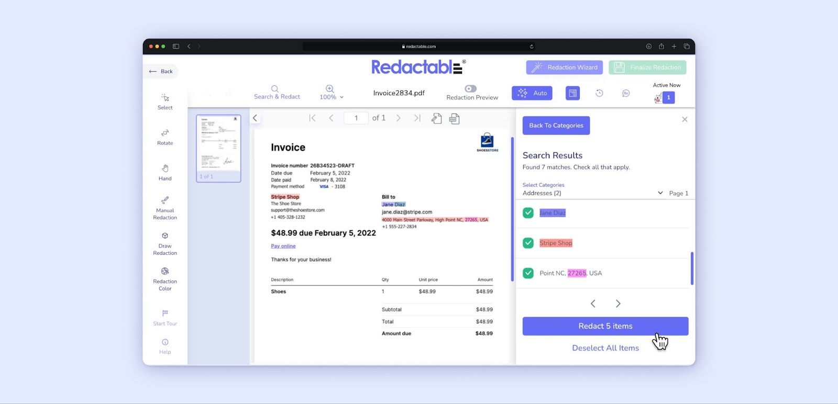Click Pay online link in invoice
The height and width of the screenshot is (404, 838).
click(x=283, y=246)
